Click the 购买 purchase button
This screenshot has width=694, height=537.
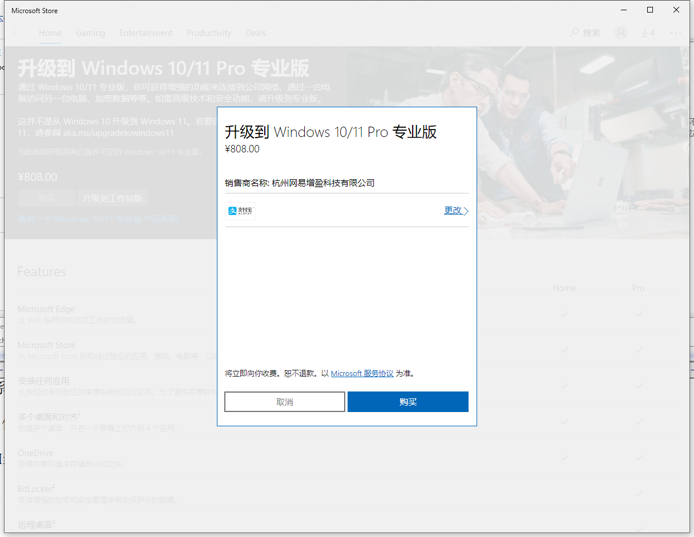(407, 402)
